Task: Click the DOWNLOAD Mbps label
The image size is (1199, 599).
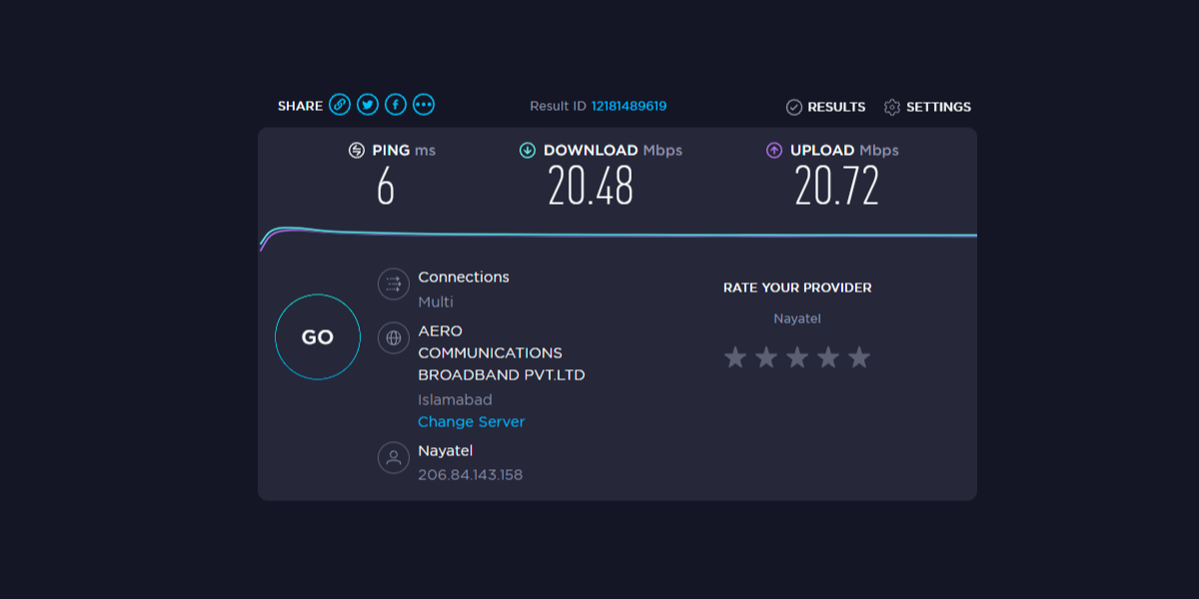Action: [x=612, y=151]
